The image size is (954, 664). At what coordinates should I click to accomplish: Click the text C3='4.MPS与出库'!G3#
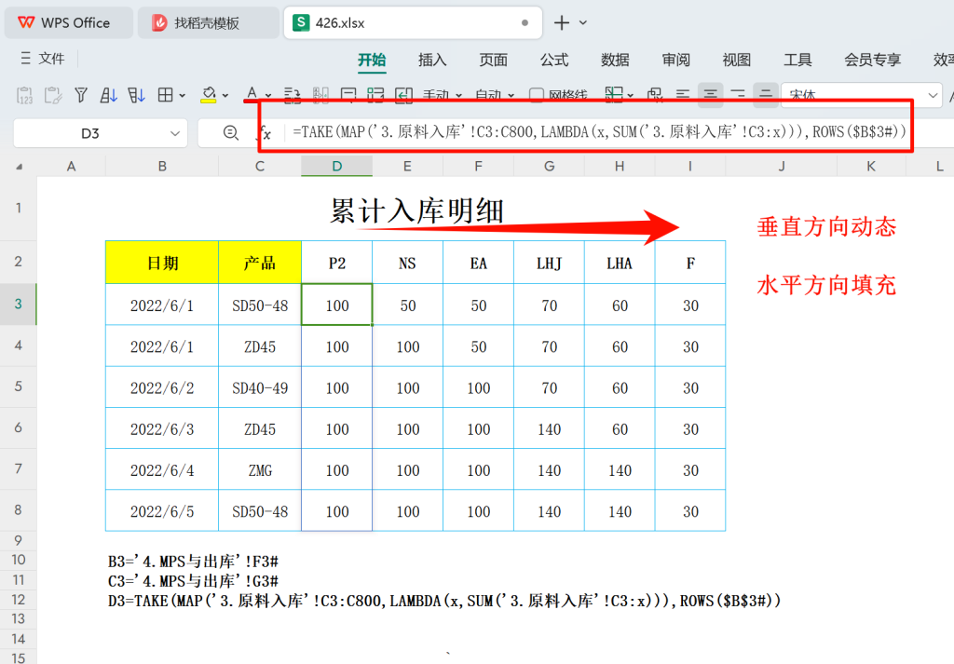pos(193,581)
